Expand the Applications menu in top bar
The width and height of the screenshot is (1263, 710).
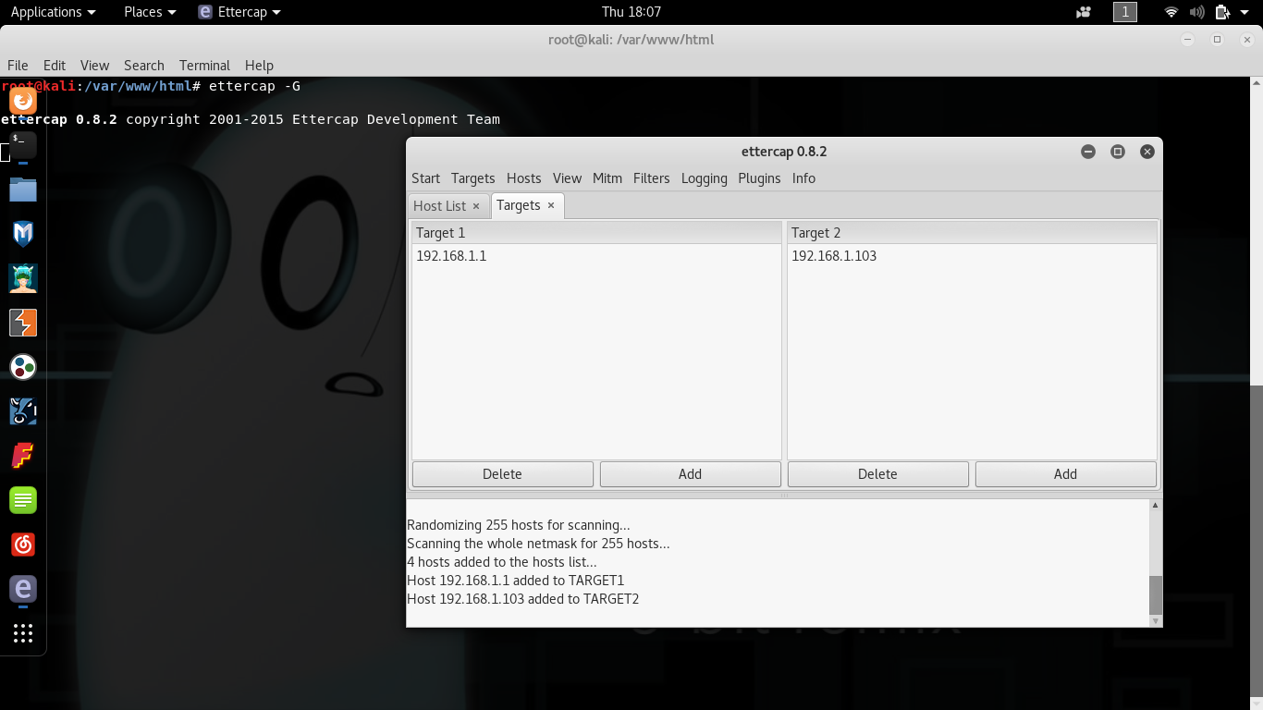(x=53, y=12)
